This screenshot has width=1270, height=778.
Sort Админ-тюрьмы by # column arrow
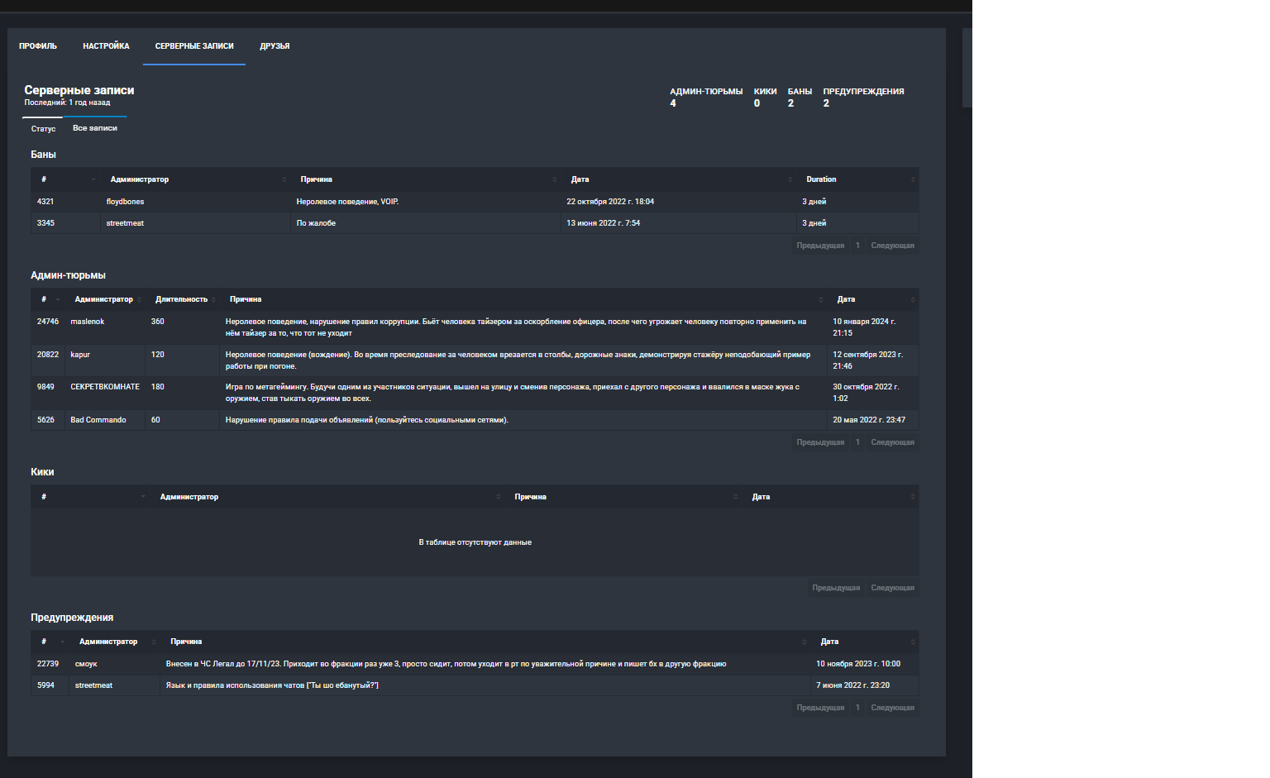tap(57, 299)
